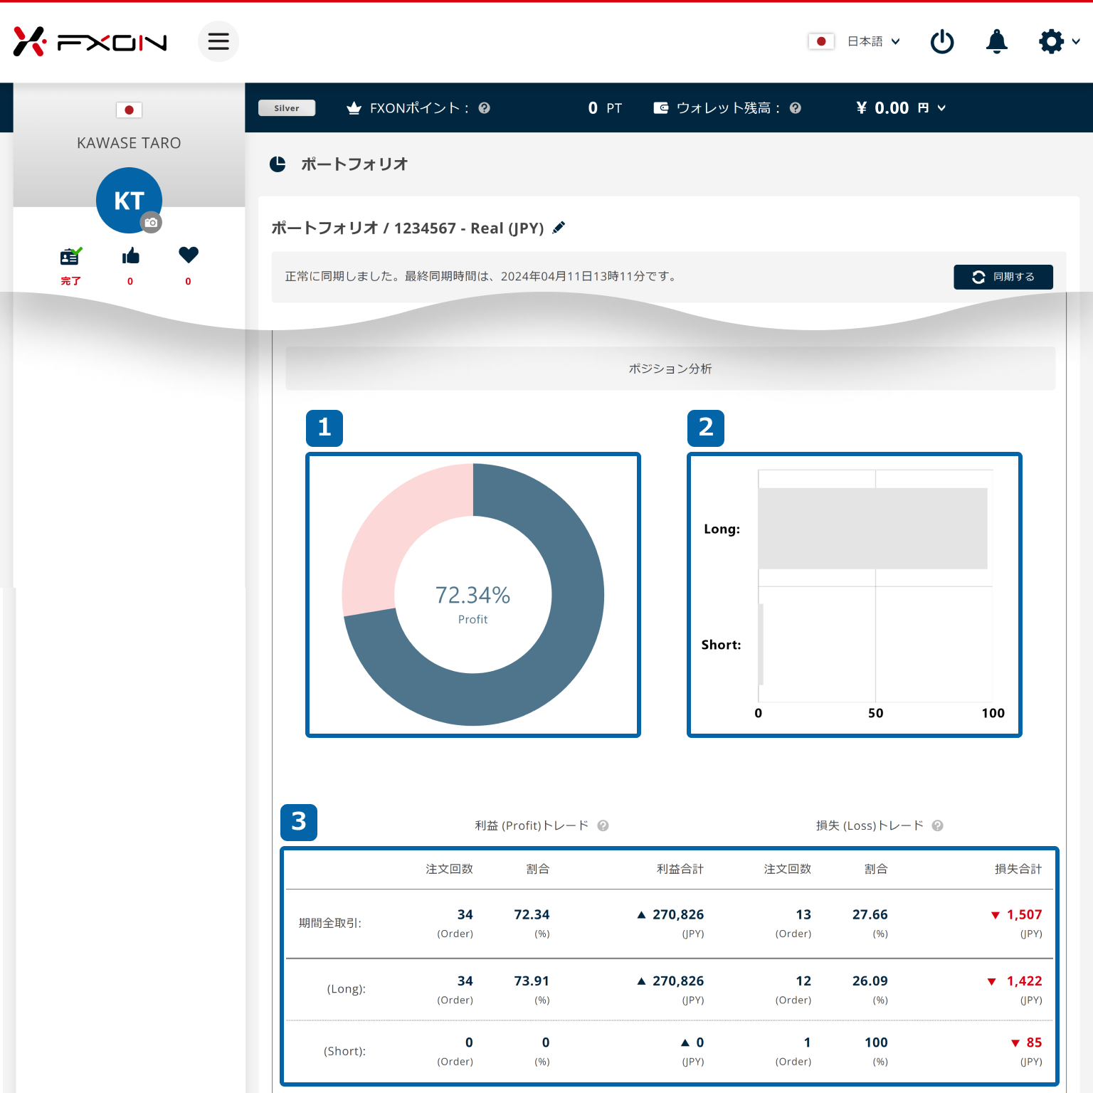Click the power logout icon

tap(942, 41)
